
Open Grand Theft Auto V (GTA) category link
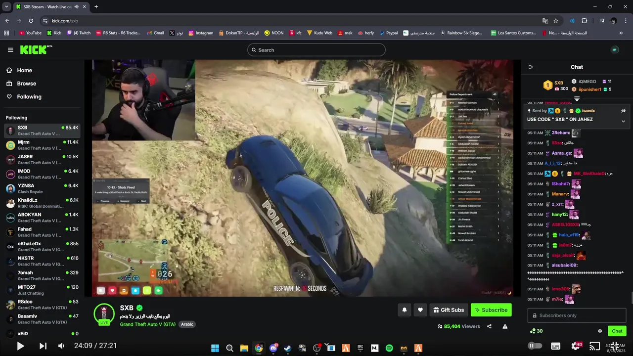pyautogui.click(x=147, y=324)
